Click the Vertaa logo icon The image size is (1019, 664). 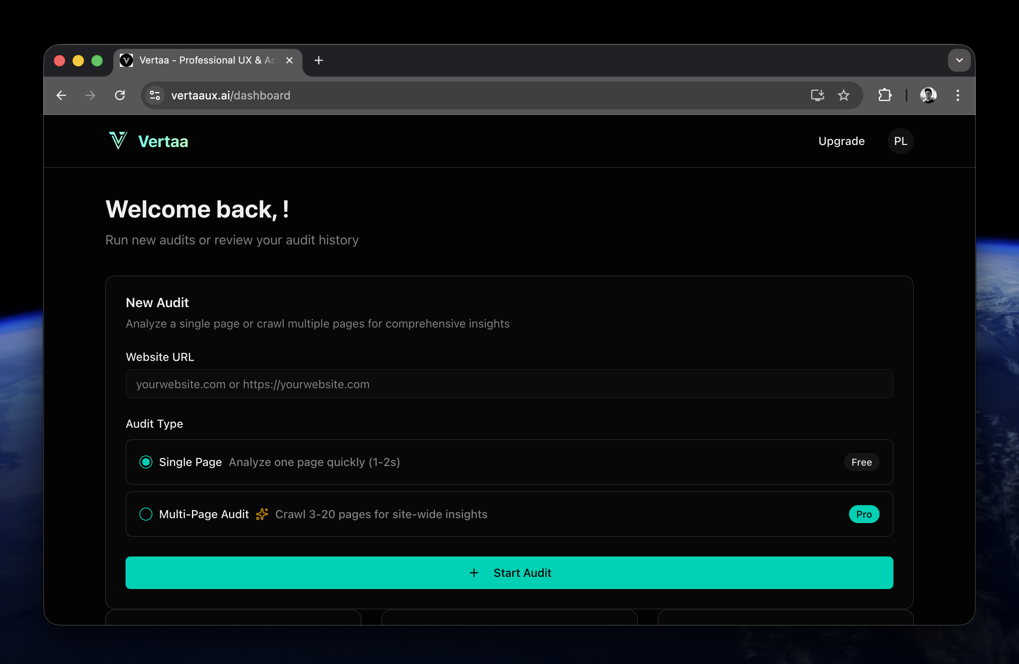(118, 141)
